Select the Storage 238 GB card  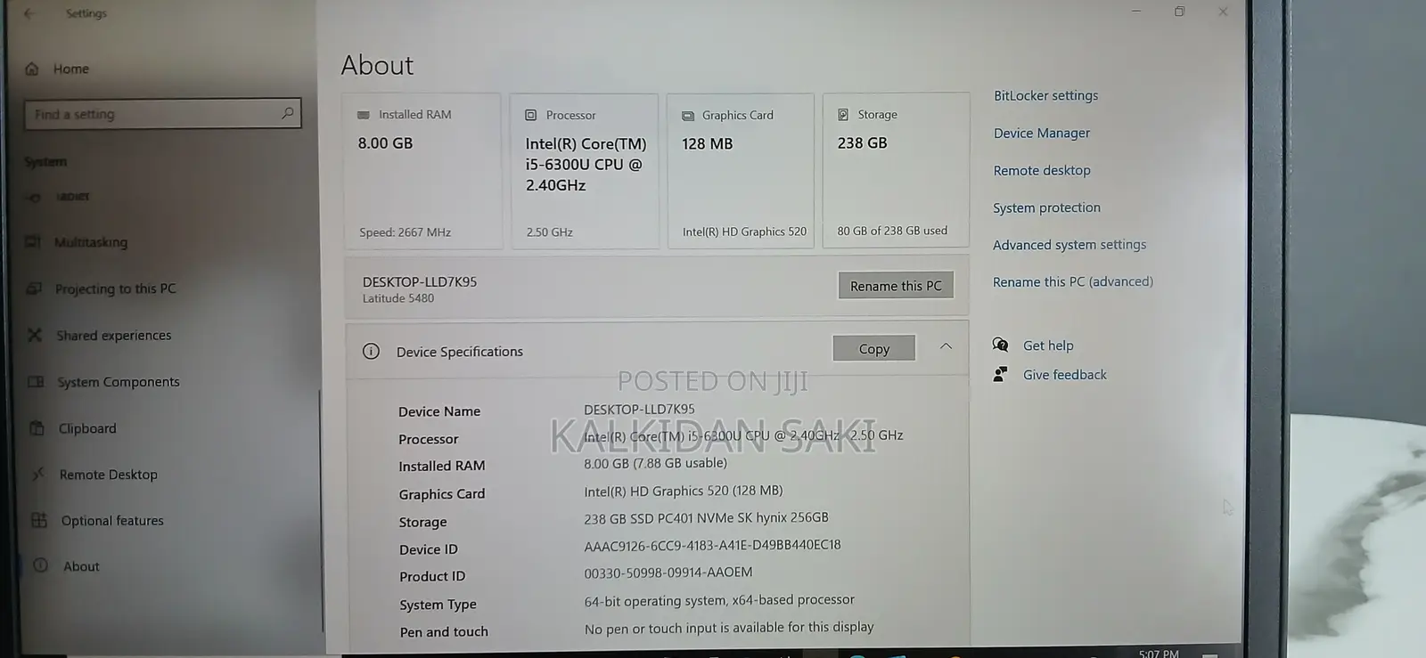(896, 170)
